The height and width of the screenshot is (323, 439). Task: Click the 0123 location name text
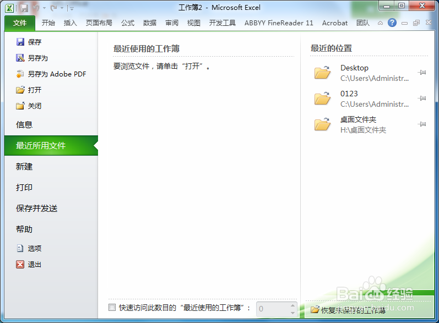tap(349, 94)
